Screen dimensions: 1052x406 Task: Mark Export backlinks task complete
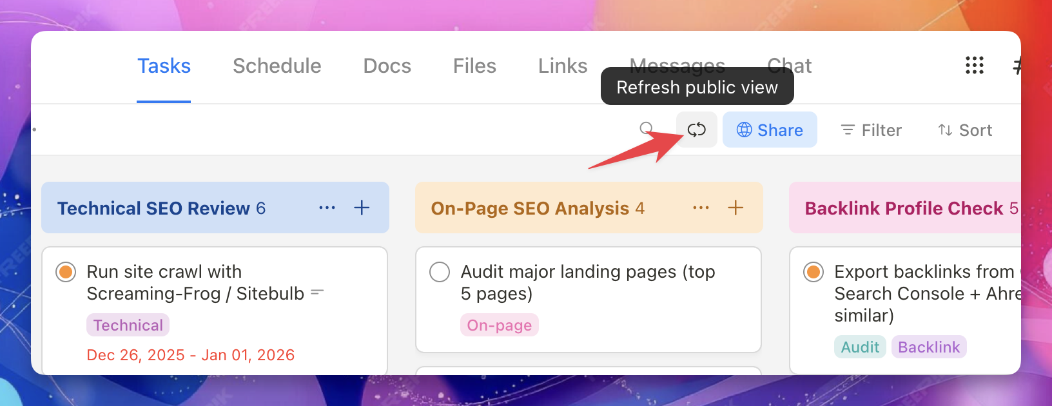[813, 272]
